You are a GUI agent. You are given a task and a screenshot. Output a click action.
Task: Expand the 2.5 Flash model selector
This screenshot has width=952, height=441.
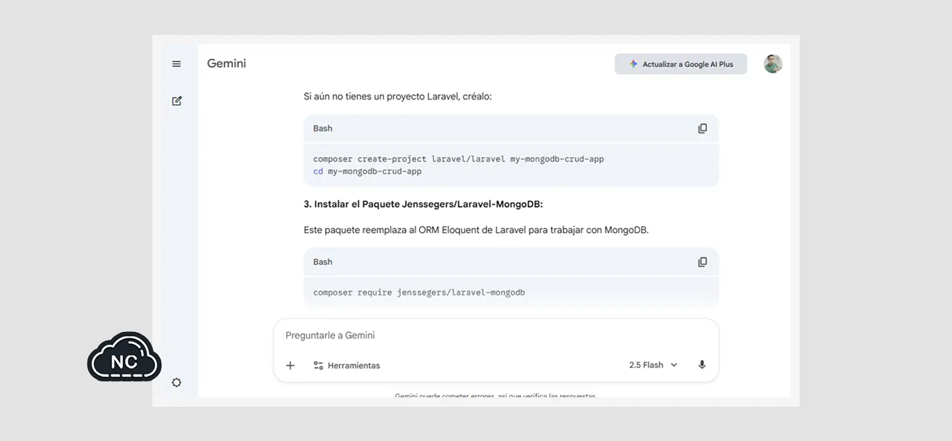653,365
